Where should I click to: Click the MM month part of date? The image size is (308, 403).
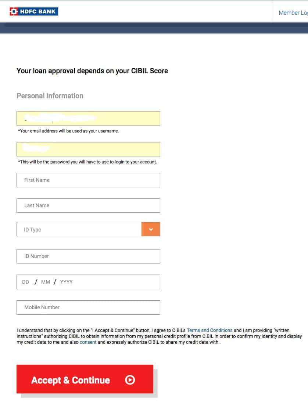click(46, 282)
